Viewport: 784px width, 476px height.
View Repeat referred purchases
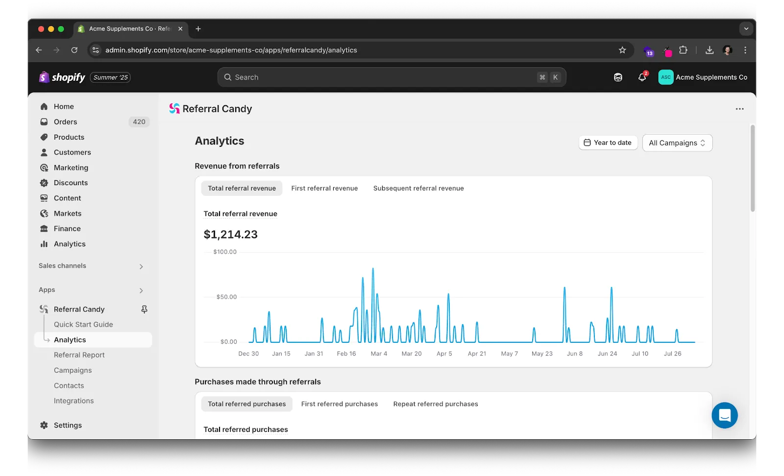[x=435, y=404]
